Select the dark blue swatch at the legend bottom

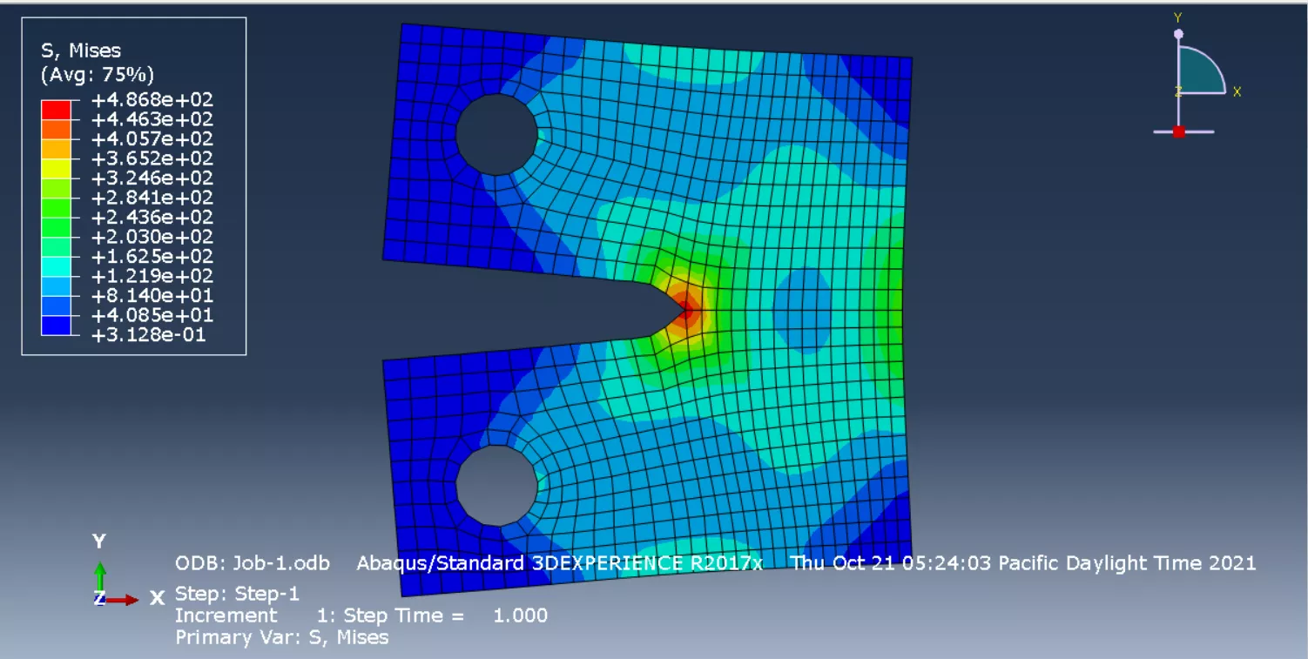pyautogui.click(x=56, y=326)
